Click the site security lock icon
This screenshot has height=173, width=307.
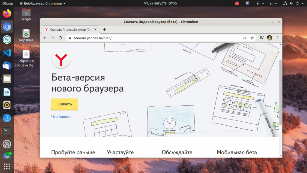coord(70,38)
